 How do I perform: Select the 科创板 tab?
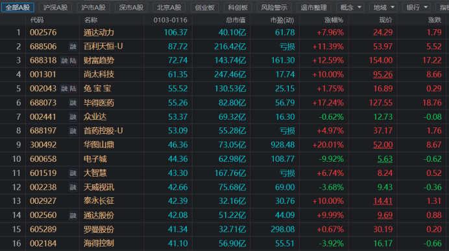click(237, 7)
